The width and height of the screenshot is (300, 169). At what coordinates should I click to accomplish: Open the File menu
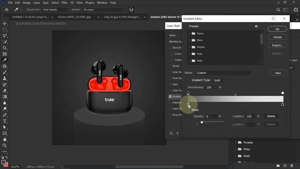point(10,3)
